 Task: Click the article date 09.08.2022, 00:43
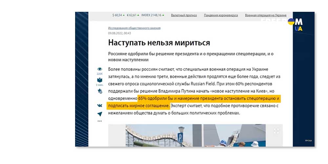(120, 33)
